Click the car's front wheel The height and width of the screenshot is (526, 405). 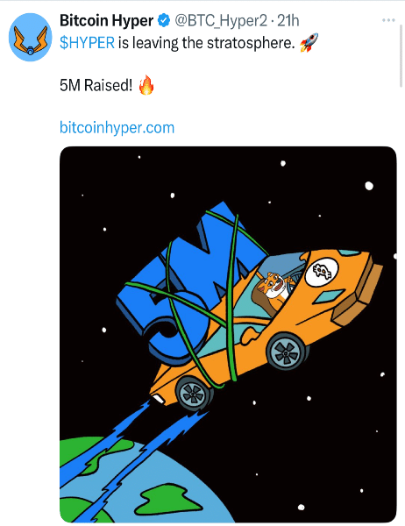pyautogui.click(x=287, y=352)
